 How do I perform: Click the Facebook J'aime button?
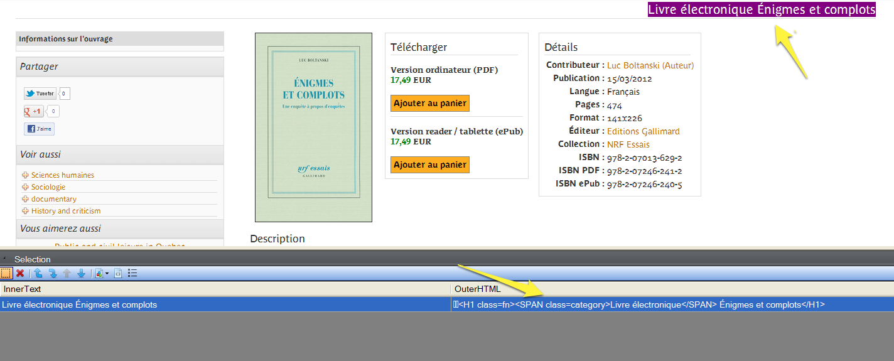pyautogui.click(x=39, y=129)
